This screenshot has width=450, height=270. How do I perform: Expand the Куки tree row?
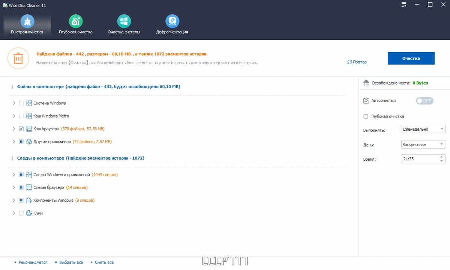[14, 213]
